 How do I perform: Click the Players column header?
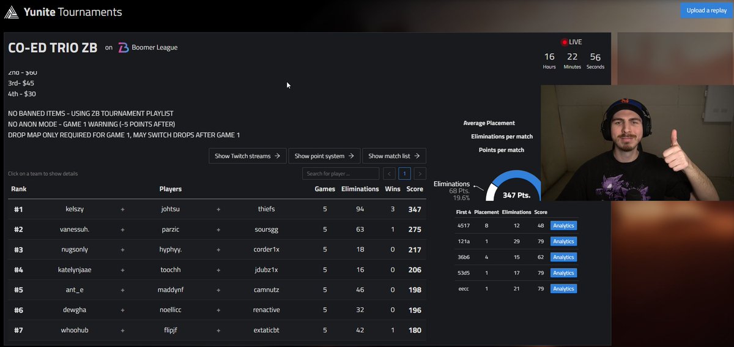(170, 189)
